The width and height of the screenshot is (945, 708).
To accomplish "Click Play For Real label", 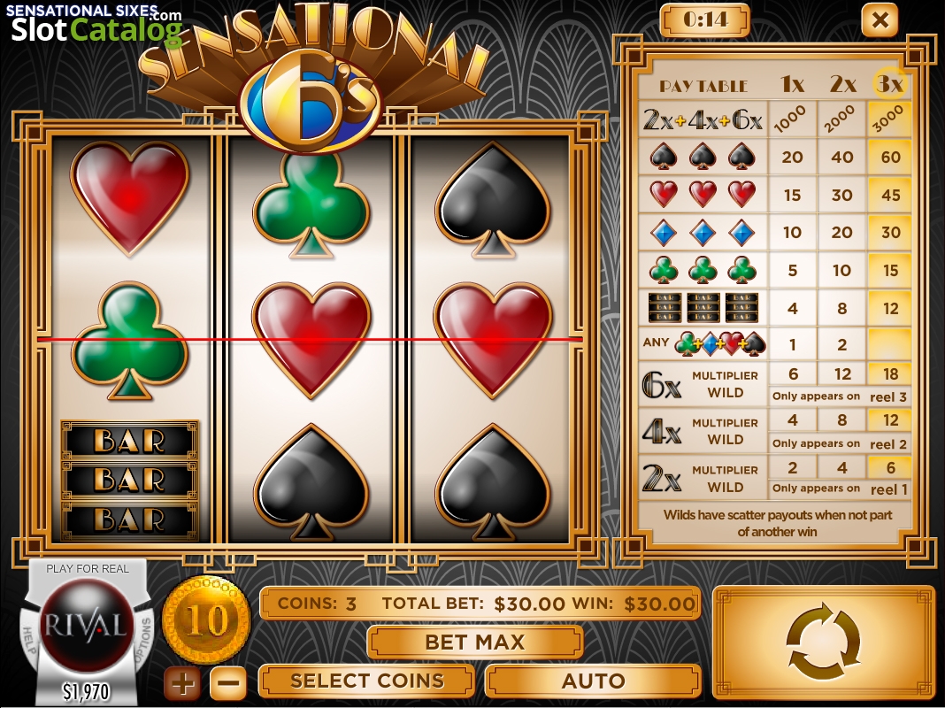I will (x=88, y=568).
